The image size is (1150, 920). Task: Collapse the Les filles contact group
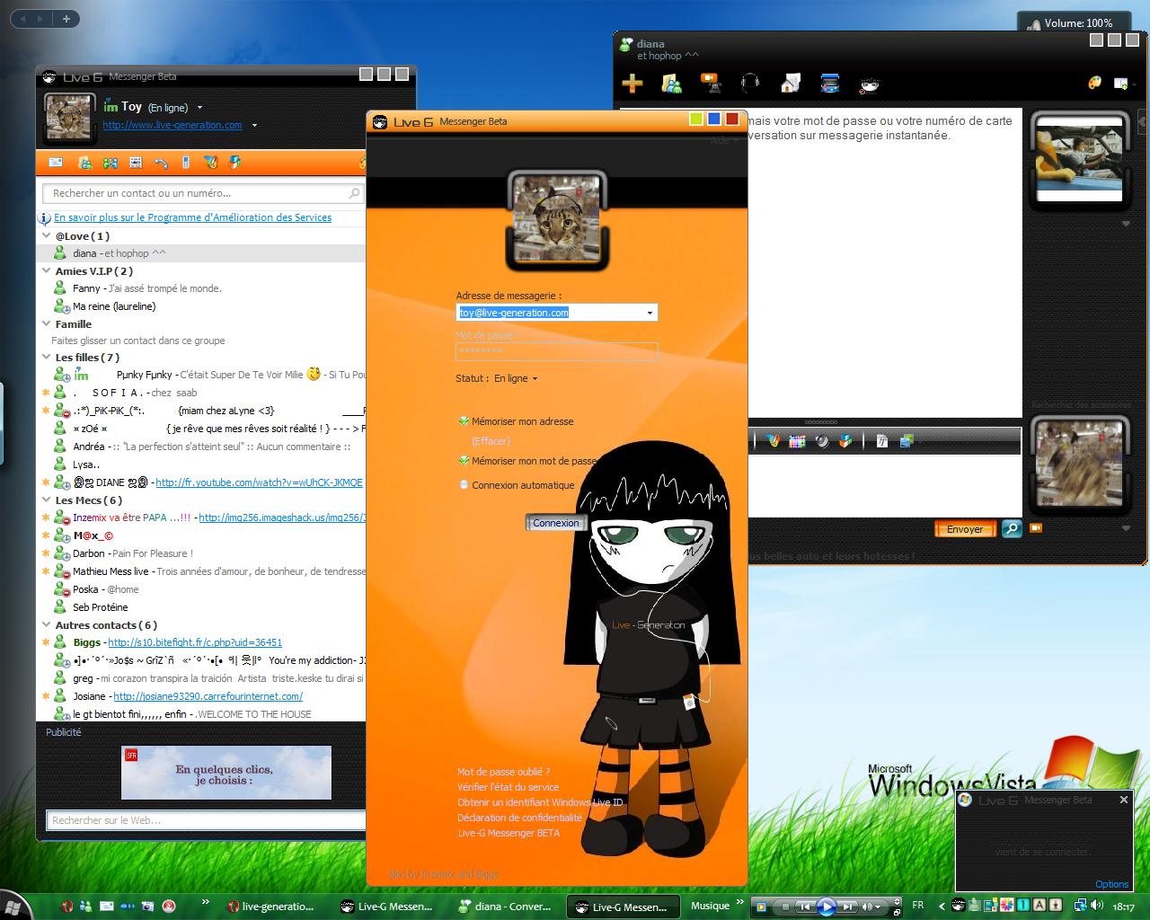(x=47, y=358)
